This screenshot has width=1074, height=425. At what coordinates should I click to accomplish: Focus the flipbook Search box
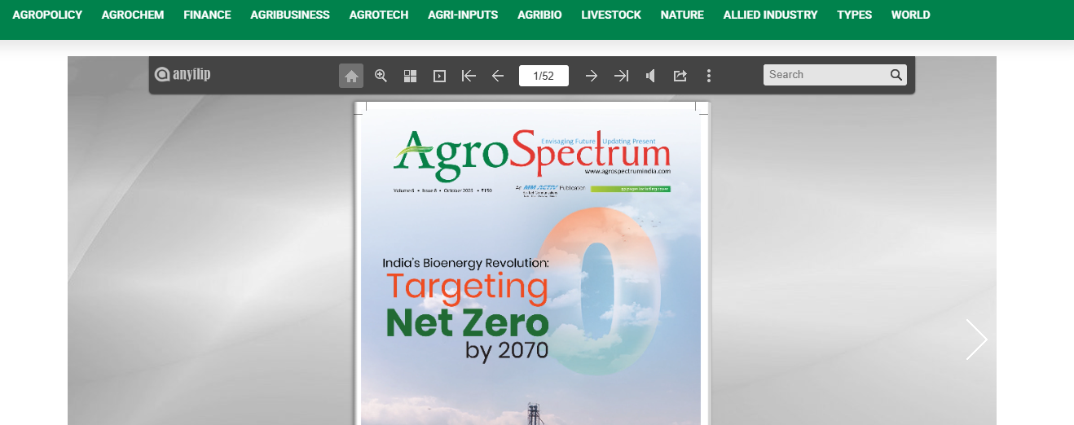825,75
